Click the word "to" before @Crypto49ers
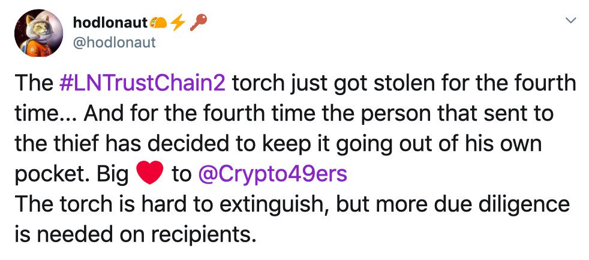The height and width of the screenshot is (260, 589). (181, 174)
